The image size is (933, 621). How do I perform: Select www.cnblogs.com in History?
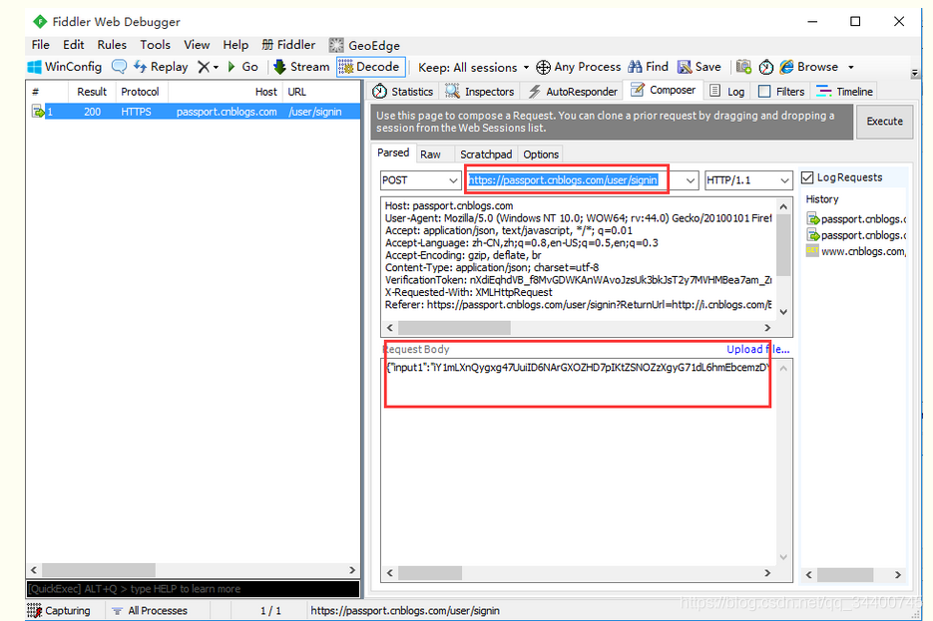tap(855, 251)
